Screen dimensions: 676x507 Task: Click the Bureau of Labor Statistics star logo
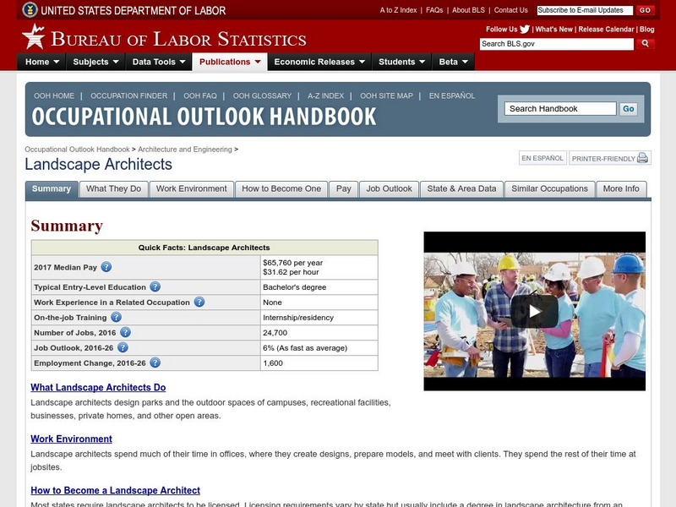pyautogui.click(x=34, y=36)
